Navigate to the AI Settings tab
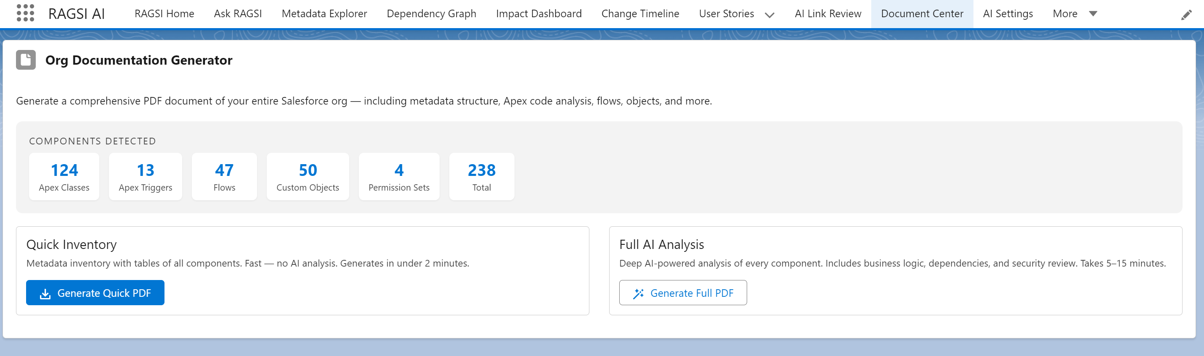The image size is (1204, 356). [x=1008, y=14]
